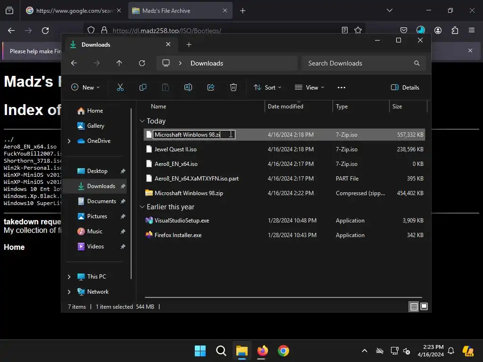Screen dimensions: 483x362
Task: Switch to large thumbnails view layout
Action: coord(424,306)
